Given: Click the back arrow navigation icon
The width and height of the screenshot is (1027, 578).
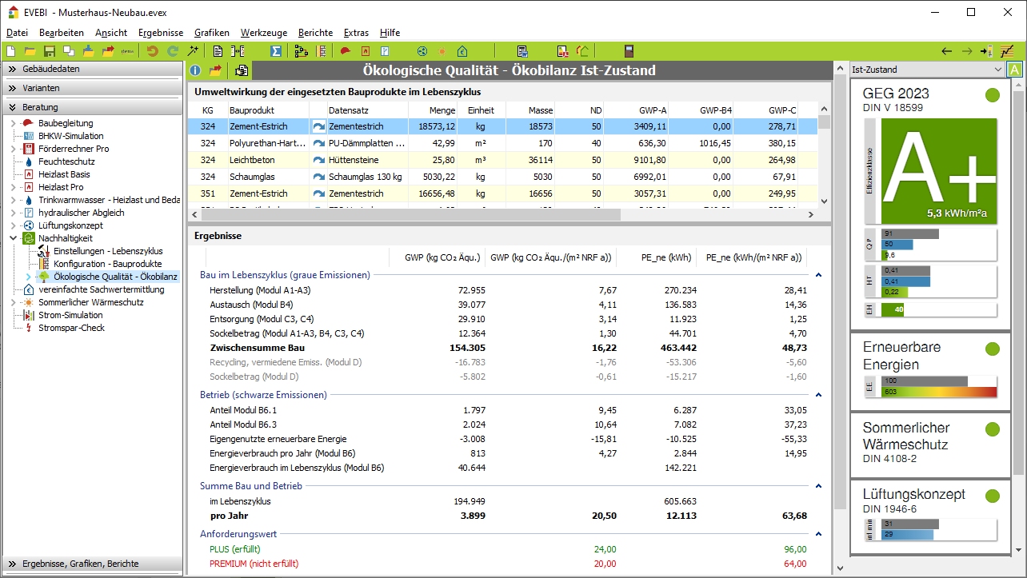Looking at the screenshot, I should 947,51.
